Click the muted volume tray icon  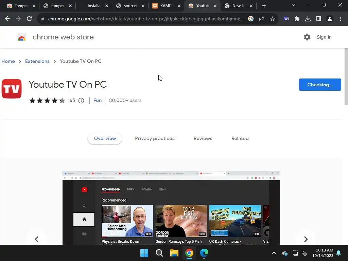pyautogui.click(x=304, y=253)
